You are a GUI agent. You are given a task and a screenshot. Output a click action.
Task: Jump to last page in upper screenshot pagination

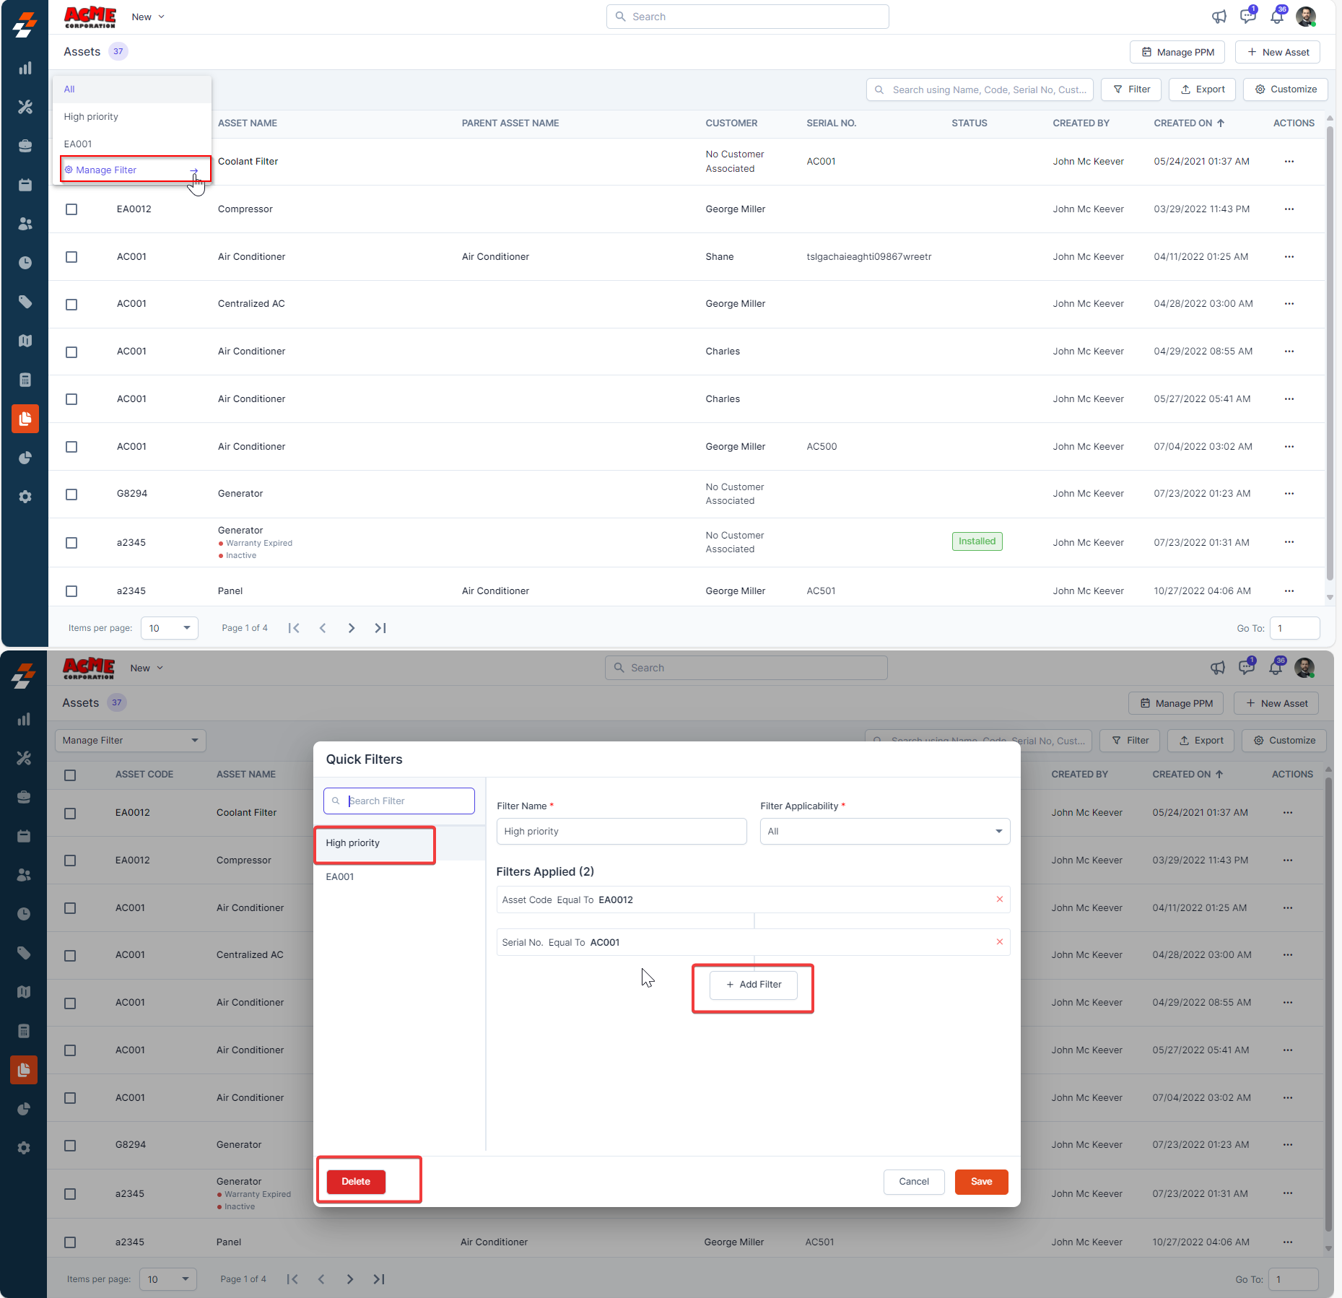coord(380,628)
